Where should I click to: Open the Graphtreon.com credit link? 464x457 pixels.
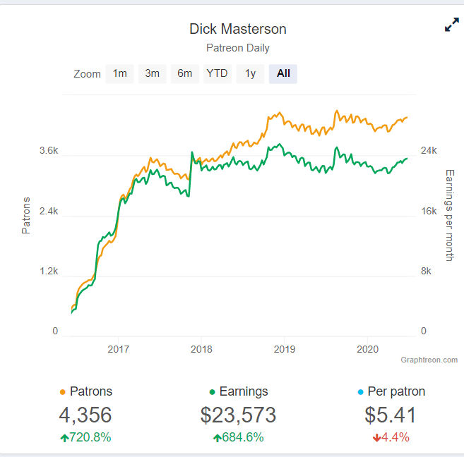(429, 360)
